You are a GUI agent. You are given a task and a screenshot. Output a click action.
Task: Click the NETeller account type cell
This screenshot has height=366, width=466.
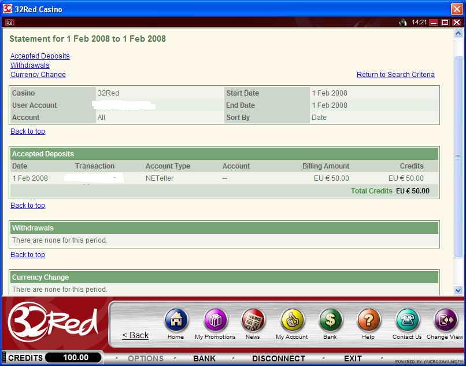coord(160,178)
